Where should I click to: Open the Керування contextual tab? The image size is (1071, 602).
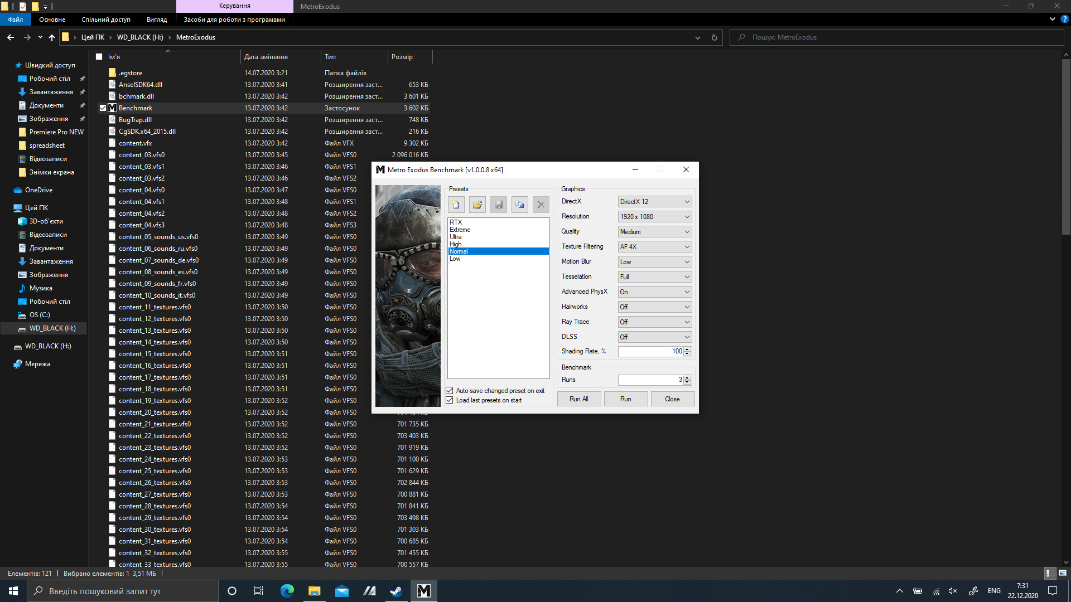235,6
